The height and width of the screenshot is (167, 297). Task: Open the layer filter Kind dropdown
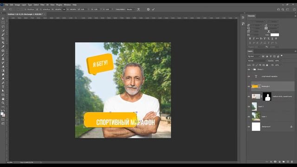(254, 57)
